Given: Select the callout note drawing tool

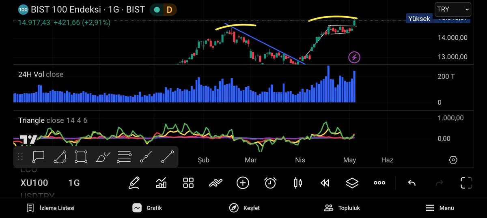Looking at the screenshot, I should coord(38,156).
